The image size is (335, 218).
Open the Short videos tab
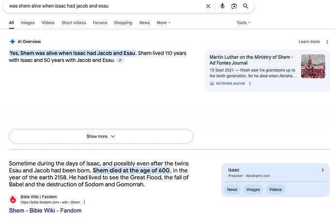(x=74, y=23)
